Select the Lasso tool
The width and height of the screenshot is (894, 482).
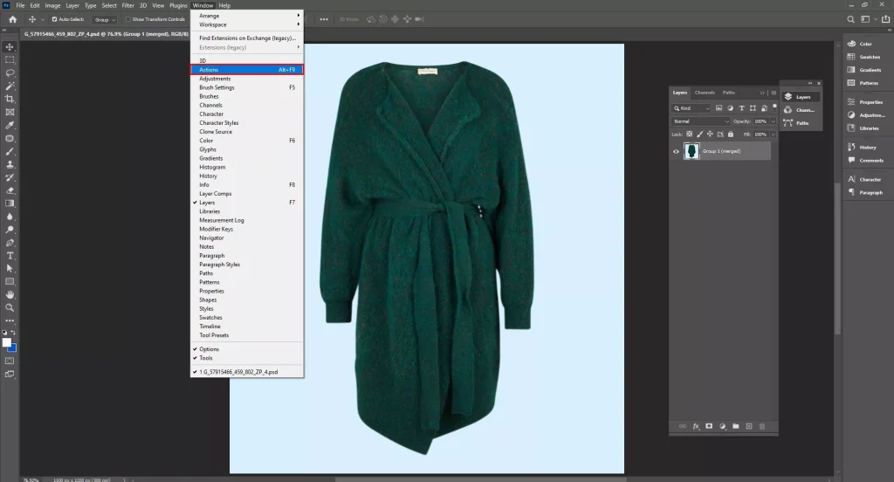[x=10, y=73]
